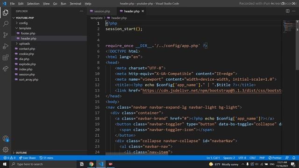299x168 pixels.
Task: Open the Source Control view
Action: [x=5, y=35]
